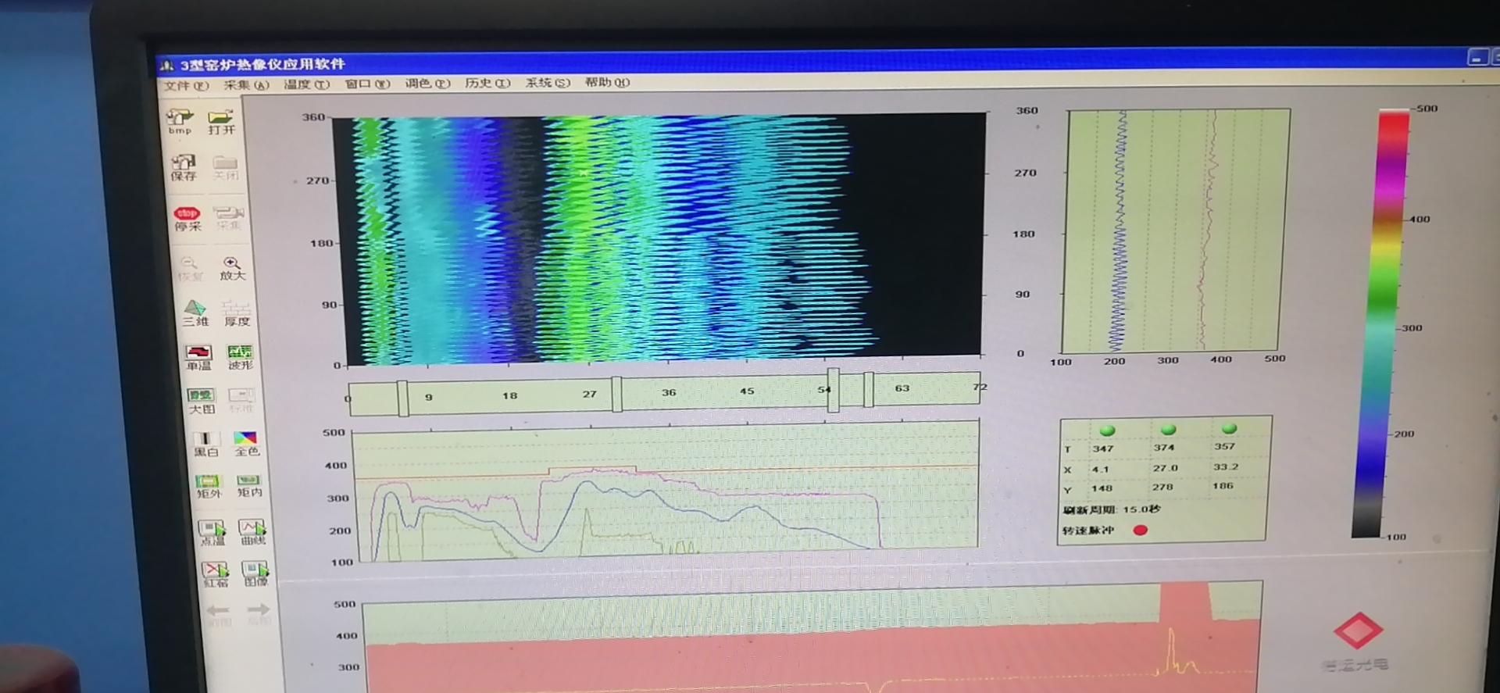The image size is (1500, 693).
Task: Open the 文件 (File) menu
Action: point(186,85)
